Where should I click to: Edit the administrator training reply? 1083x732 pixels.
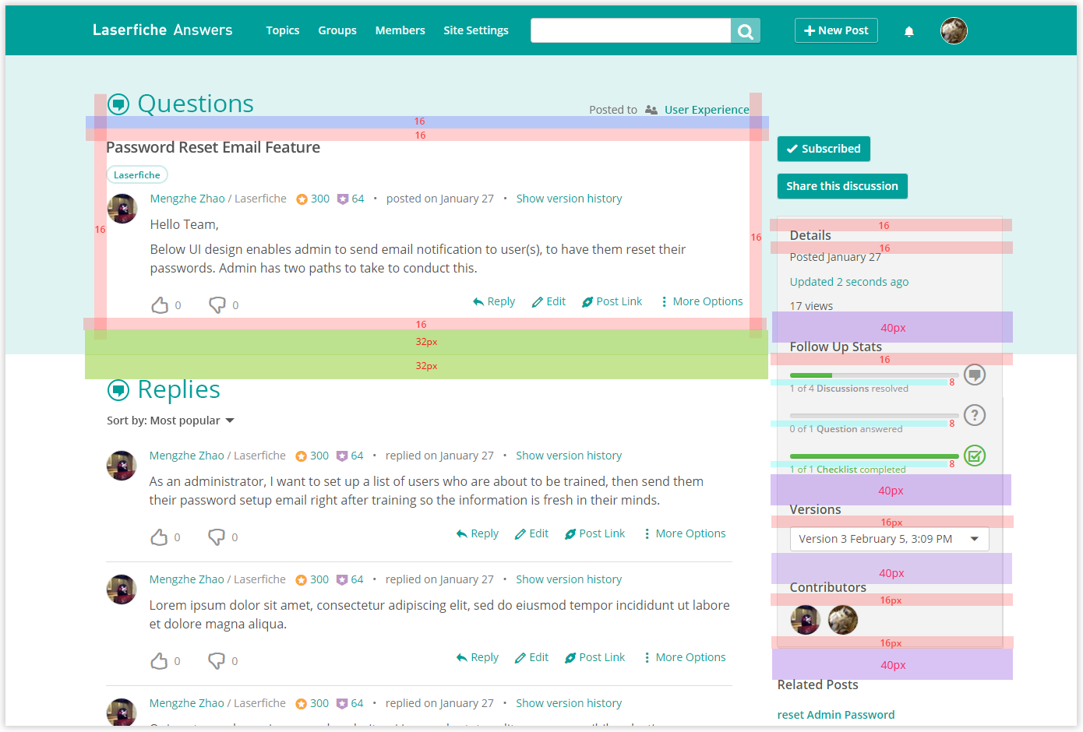pos(531,533)
